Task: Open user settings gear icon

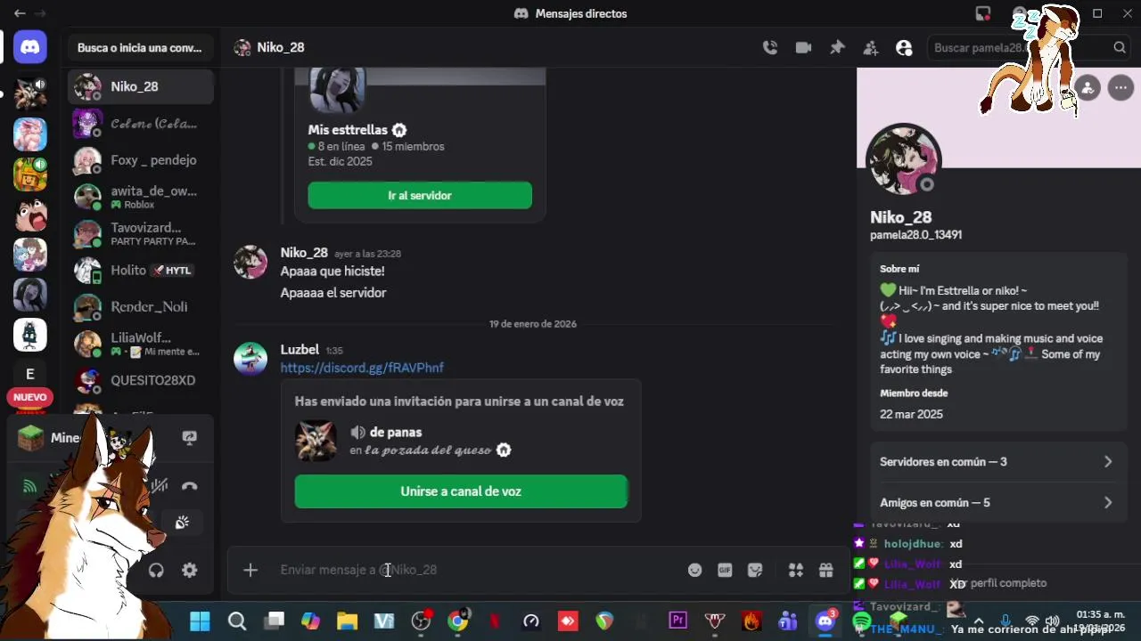Action: click(189, 571)
